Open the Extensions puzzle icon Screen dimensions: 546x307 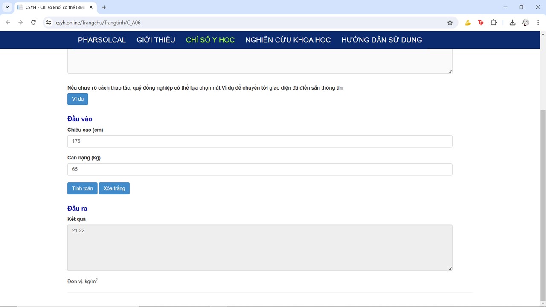tap(494, 23)
